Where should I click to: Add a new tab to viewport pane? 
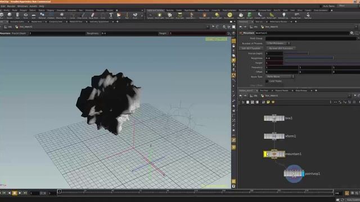[x=118, y=22]
